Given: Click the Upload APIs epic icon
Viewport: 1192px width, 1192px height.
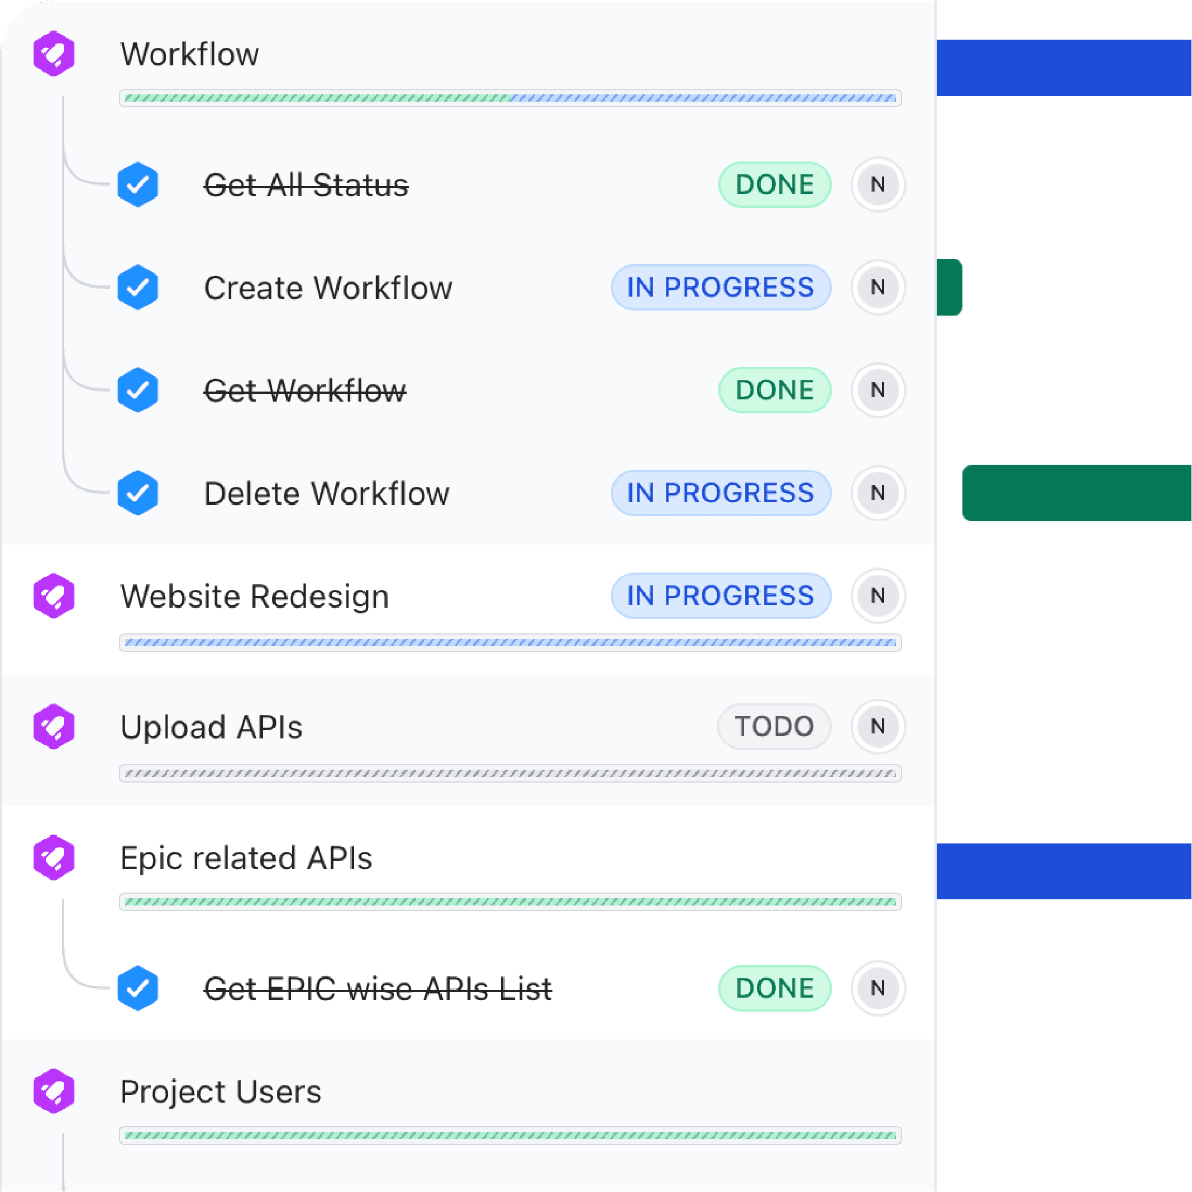Looking at the screenshot, I should pos(55,726).
